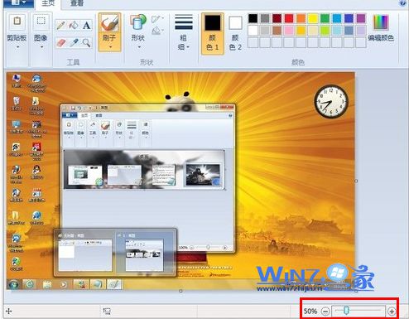
Task: Open the line Size thickness dropdown
Action: (x=184, y=33)
